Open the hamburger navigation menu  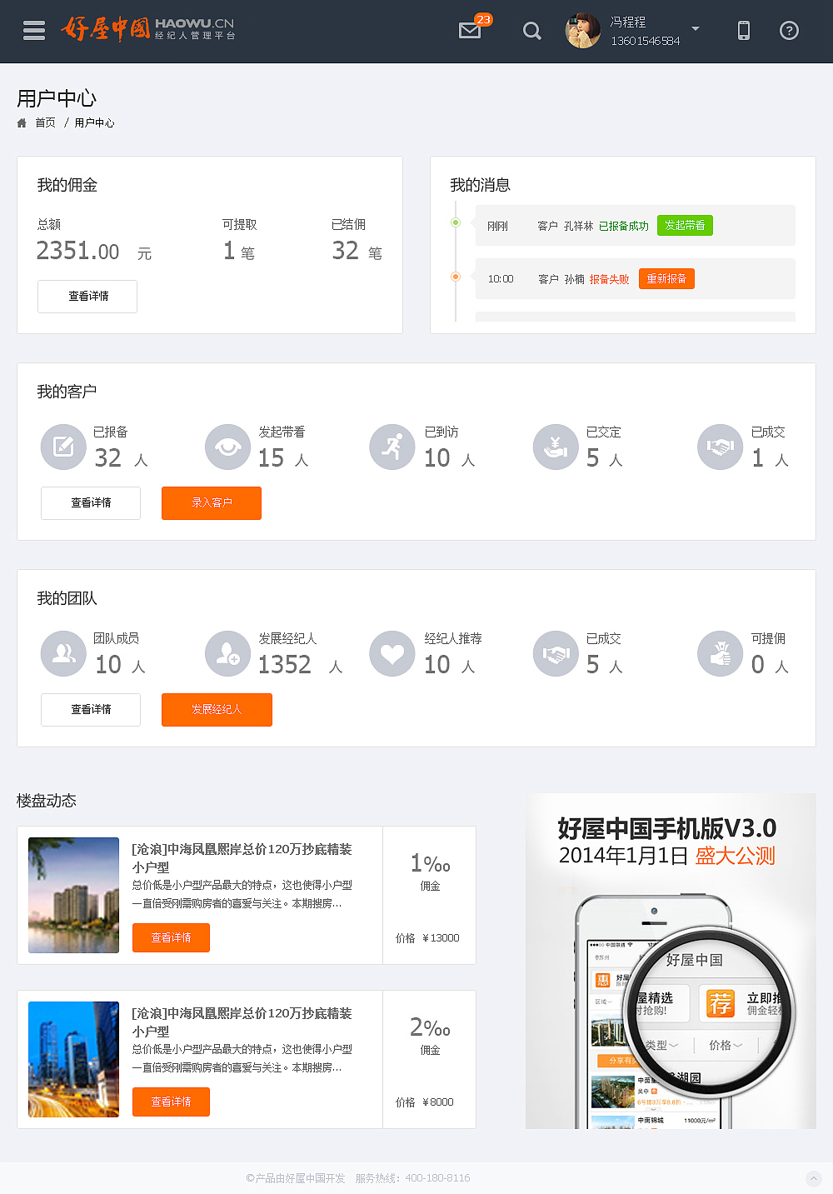[33, 30]
